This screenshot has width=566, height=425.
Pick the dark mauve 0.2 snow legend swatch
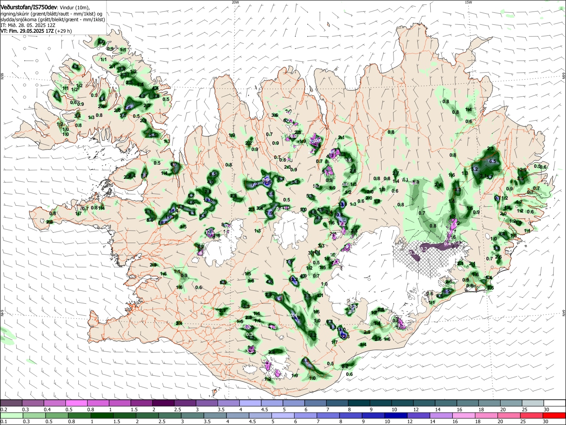(11, 403)
